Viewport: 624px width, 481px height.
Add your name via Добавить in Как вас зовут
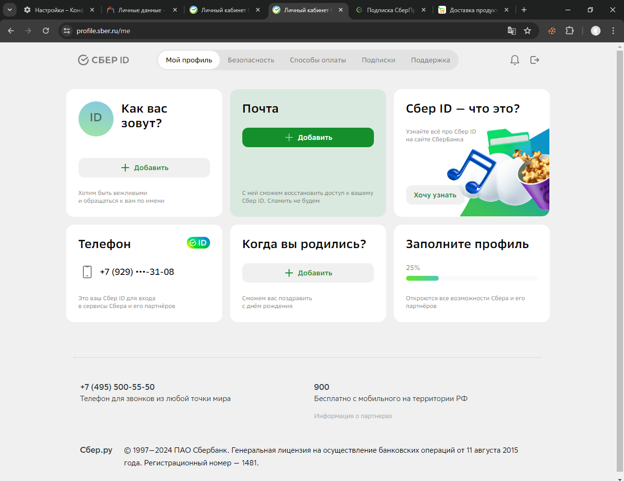144,168
